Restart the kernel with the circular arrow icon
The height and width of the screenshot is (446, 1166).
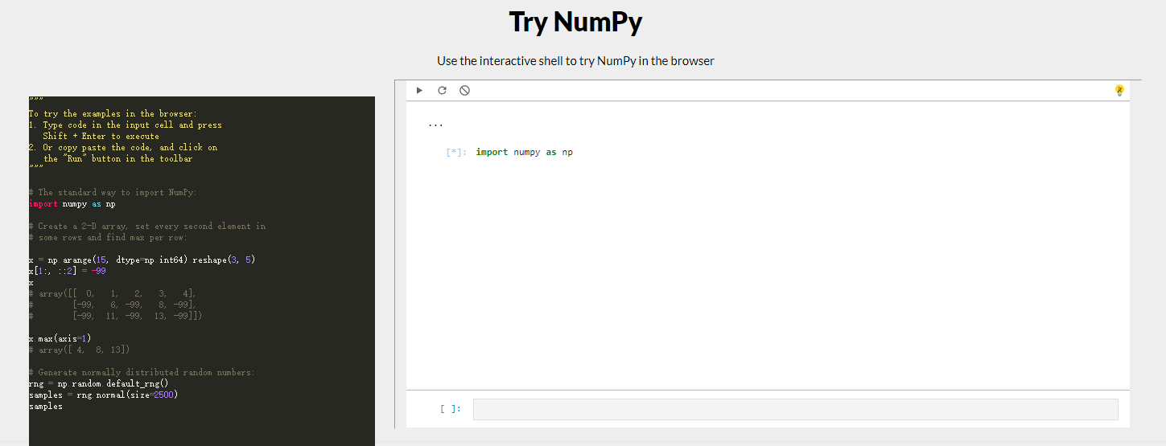pos(442,91)
